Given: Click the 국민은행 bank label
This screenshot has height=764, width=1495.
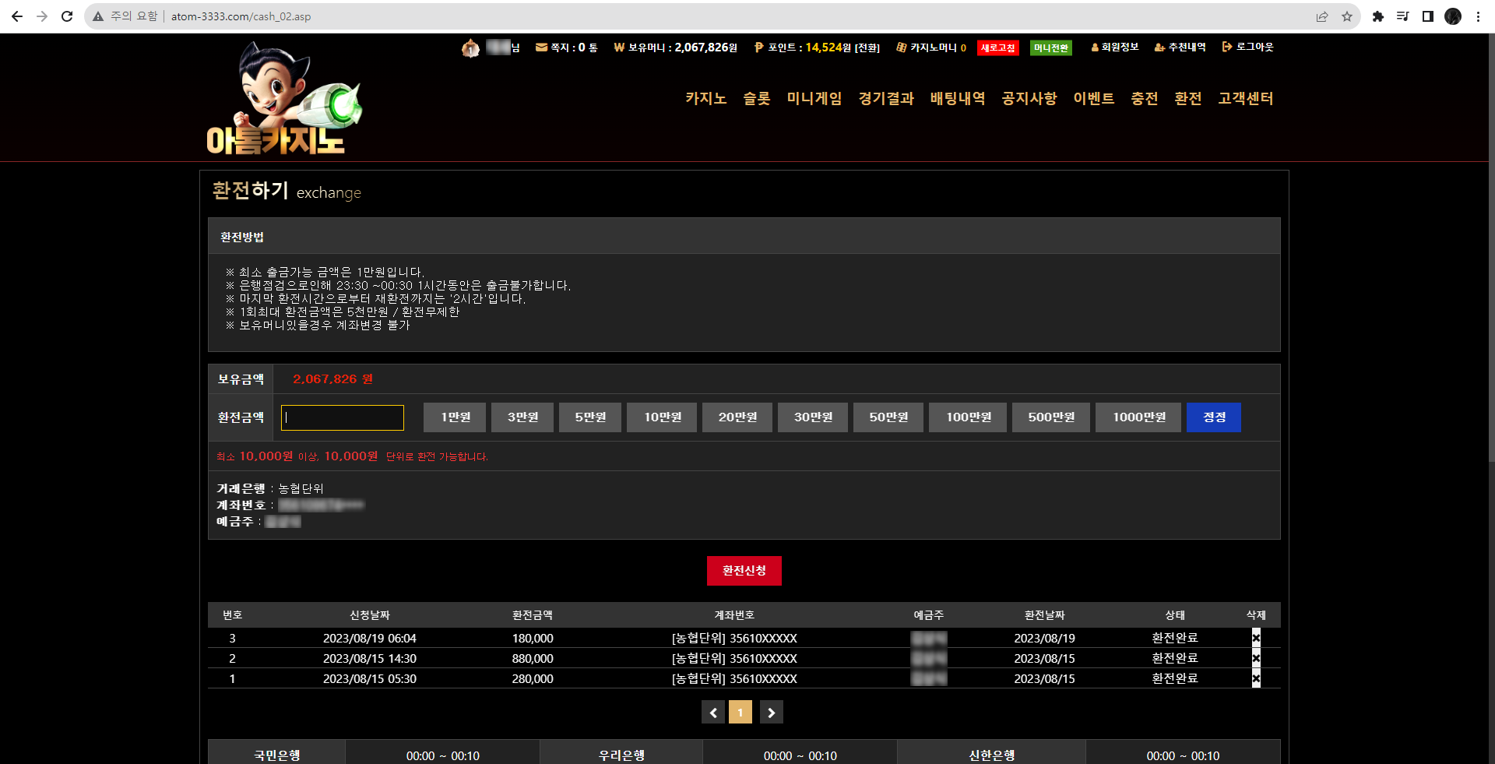Looking at the screenshot, I should pyautogui.click(x=277, y=755).
